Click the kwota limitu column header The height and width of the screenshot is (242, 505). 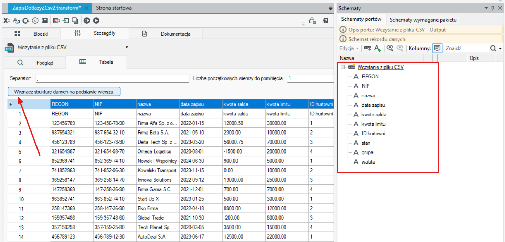[286, 104]
